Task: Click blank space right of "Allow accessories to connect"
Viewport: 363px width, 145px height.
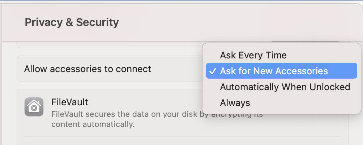Action: (x=177, y=69)
